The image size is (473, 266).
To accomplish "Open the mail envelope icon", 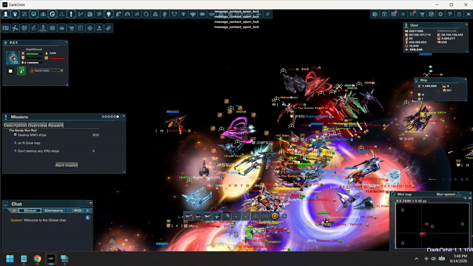I will coord(62,28).
